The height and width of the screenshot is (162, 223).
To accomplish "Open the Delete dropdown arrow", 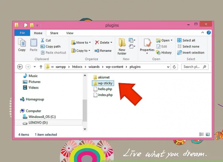I will click(x=111, y=42).
